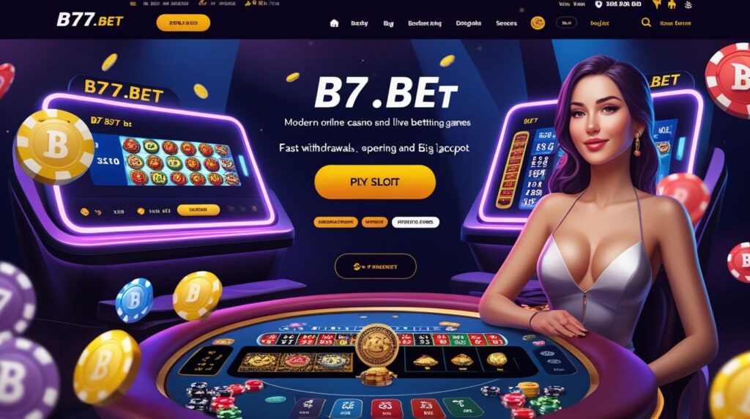
Task: Click the location pin icon at top right
Action: (598, 4)
